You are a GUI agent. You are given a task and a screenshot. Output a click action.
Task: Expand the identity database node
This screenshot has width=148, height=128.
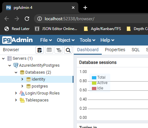(22, 79)
